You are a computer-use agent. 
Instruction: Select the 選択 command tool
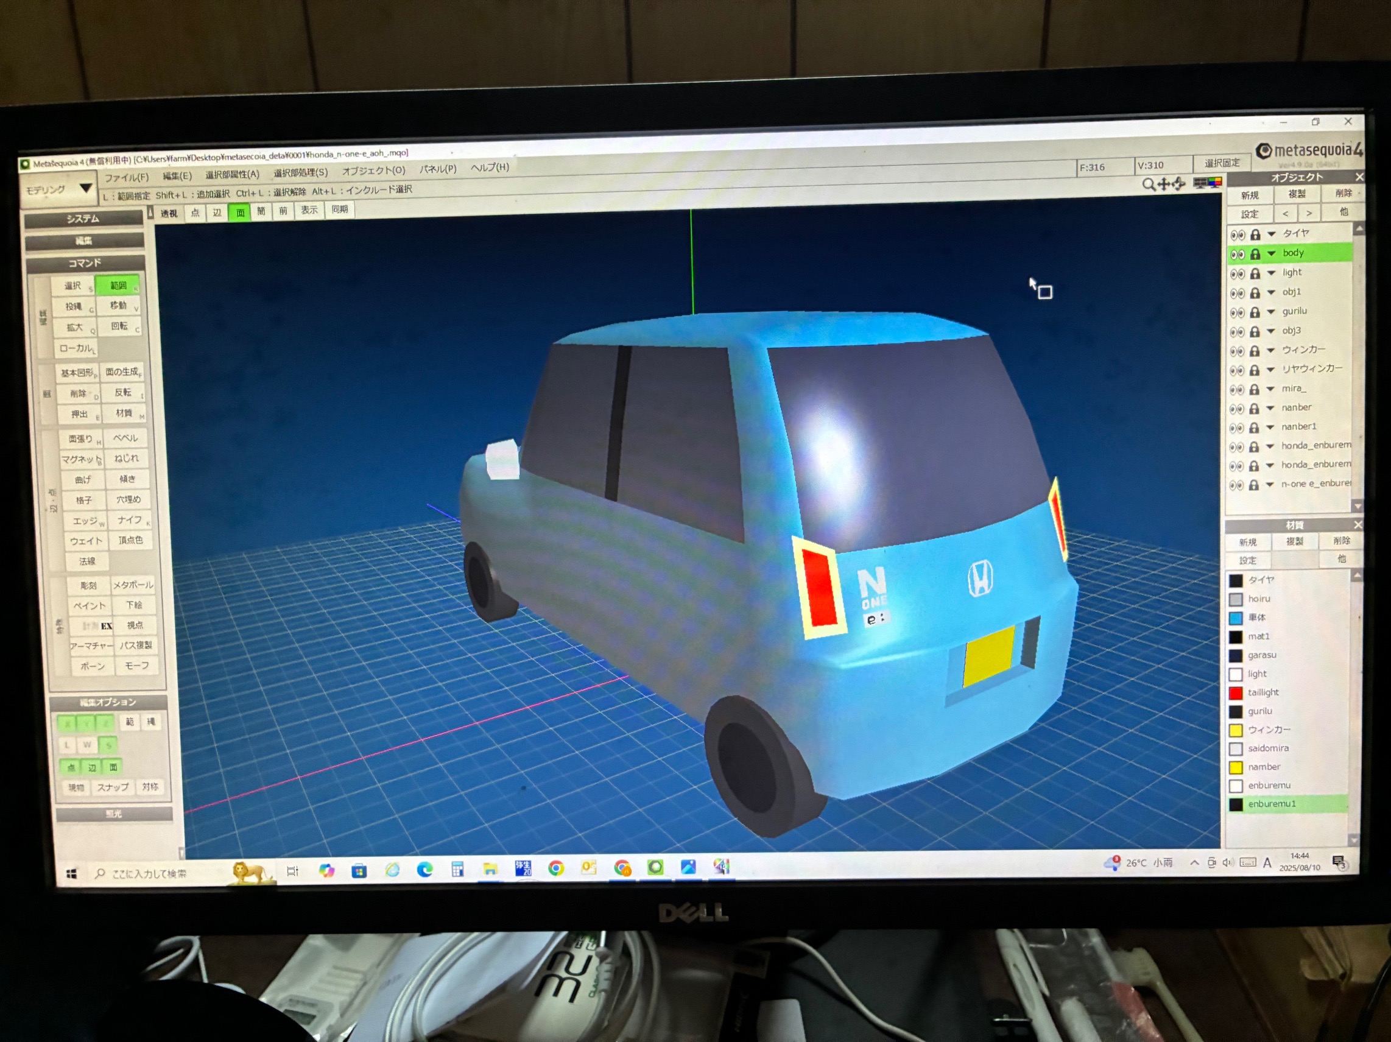pos(74,286)
